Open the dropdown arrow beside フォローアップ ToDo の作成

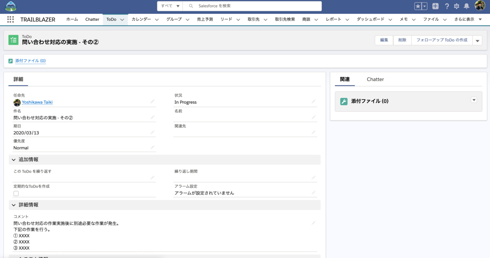(477, 40)
